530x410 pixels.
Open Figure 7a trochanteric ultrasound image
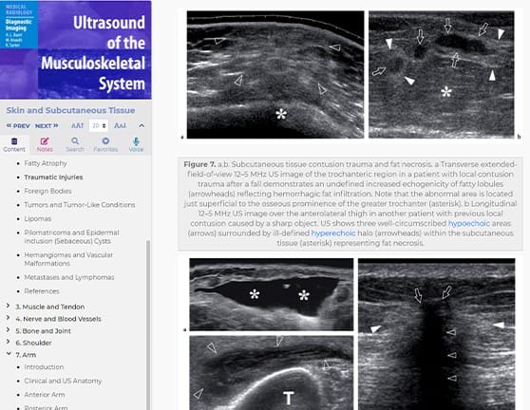(275, 75)
